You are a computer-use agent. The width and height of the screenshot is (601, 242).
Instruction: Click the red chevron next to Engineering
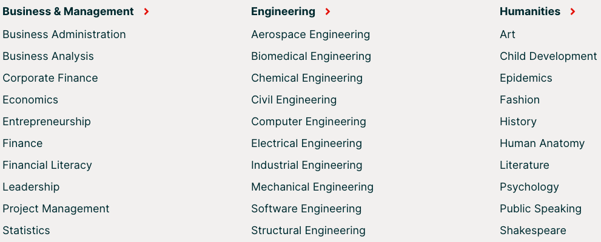[x=328, y=11]
